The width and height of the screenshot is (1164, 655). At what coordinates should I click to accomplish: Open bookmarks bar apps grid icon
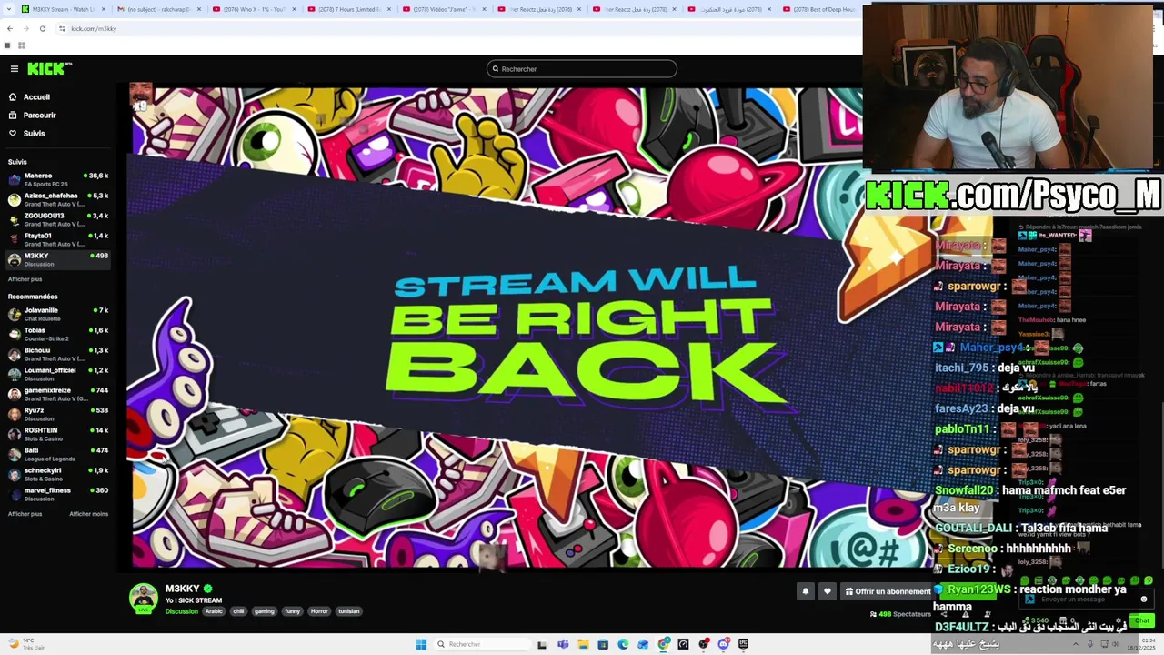point(21,45)
